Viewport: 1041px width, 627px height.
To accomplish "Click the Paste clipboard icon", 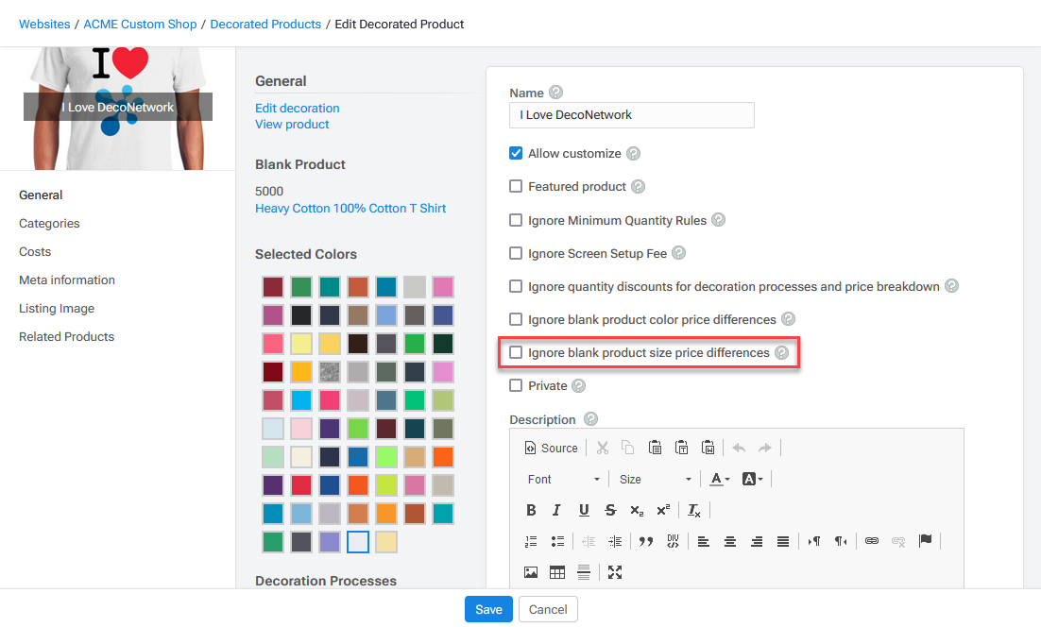I will tap(656, 448).
